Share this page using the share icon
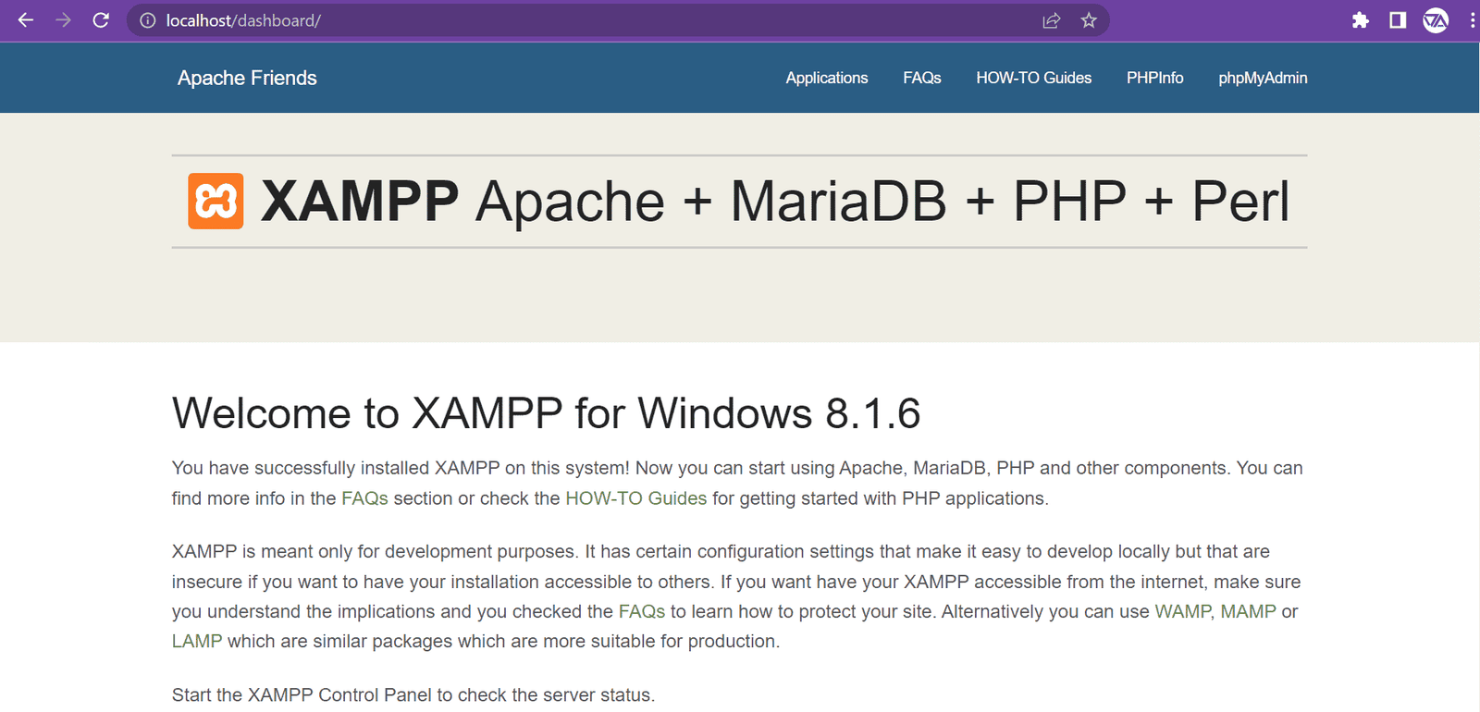 (1051, 20)
